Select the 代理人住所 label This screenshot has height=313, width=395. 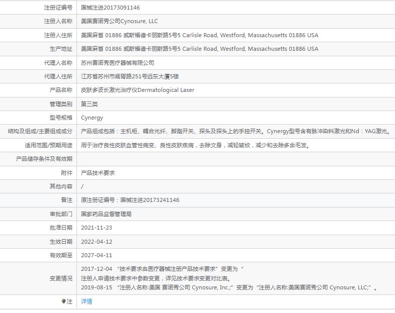[58, 76]
